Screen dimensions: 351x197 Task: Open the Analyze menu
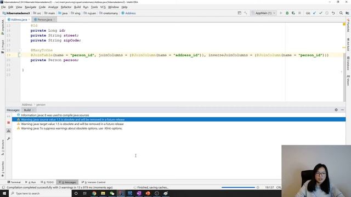pyautogui.click(x=53, y=7)
